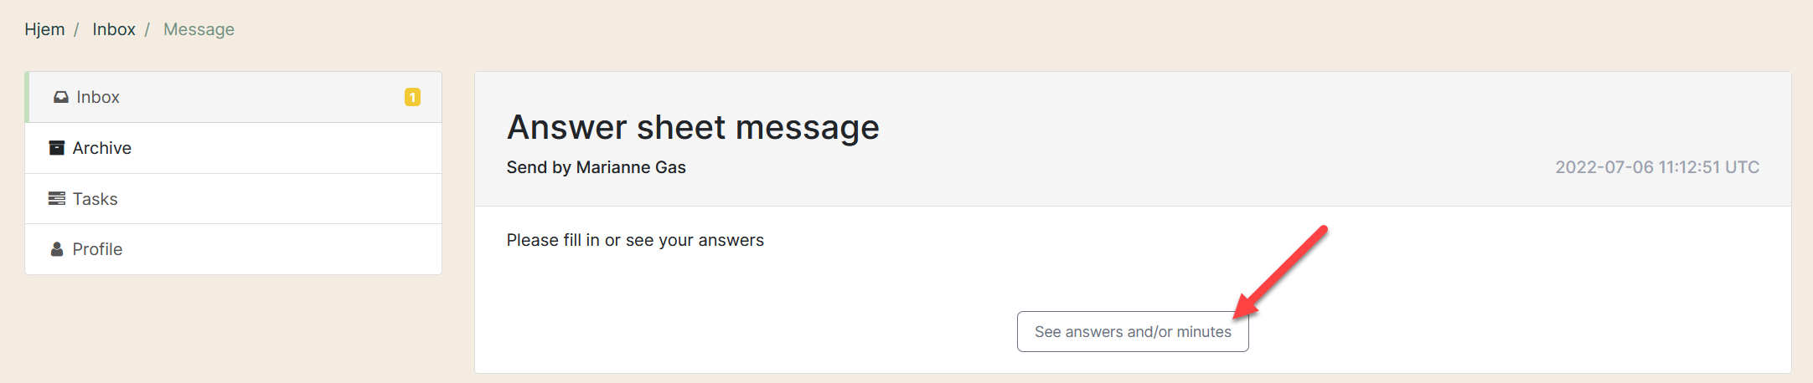The image size is (1813, 383).
Task: Navigate to Hjem breadcrumb link
Action: point(44,29)
